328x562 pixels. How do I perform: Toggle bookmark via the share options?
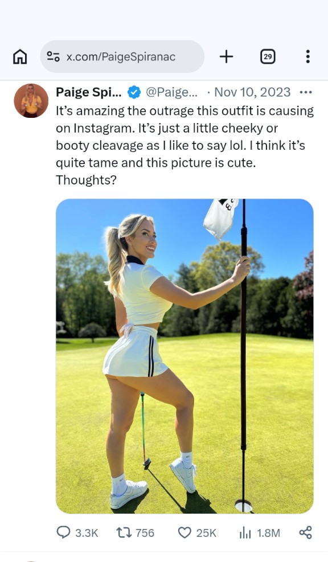click(x=306, y=532)
